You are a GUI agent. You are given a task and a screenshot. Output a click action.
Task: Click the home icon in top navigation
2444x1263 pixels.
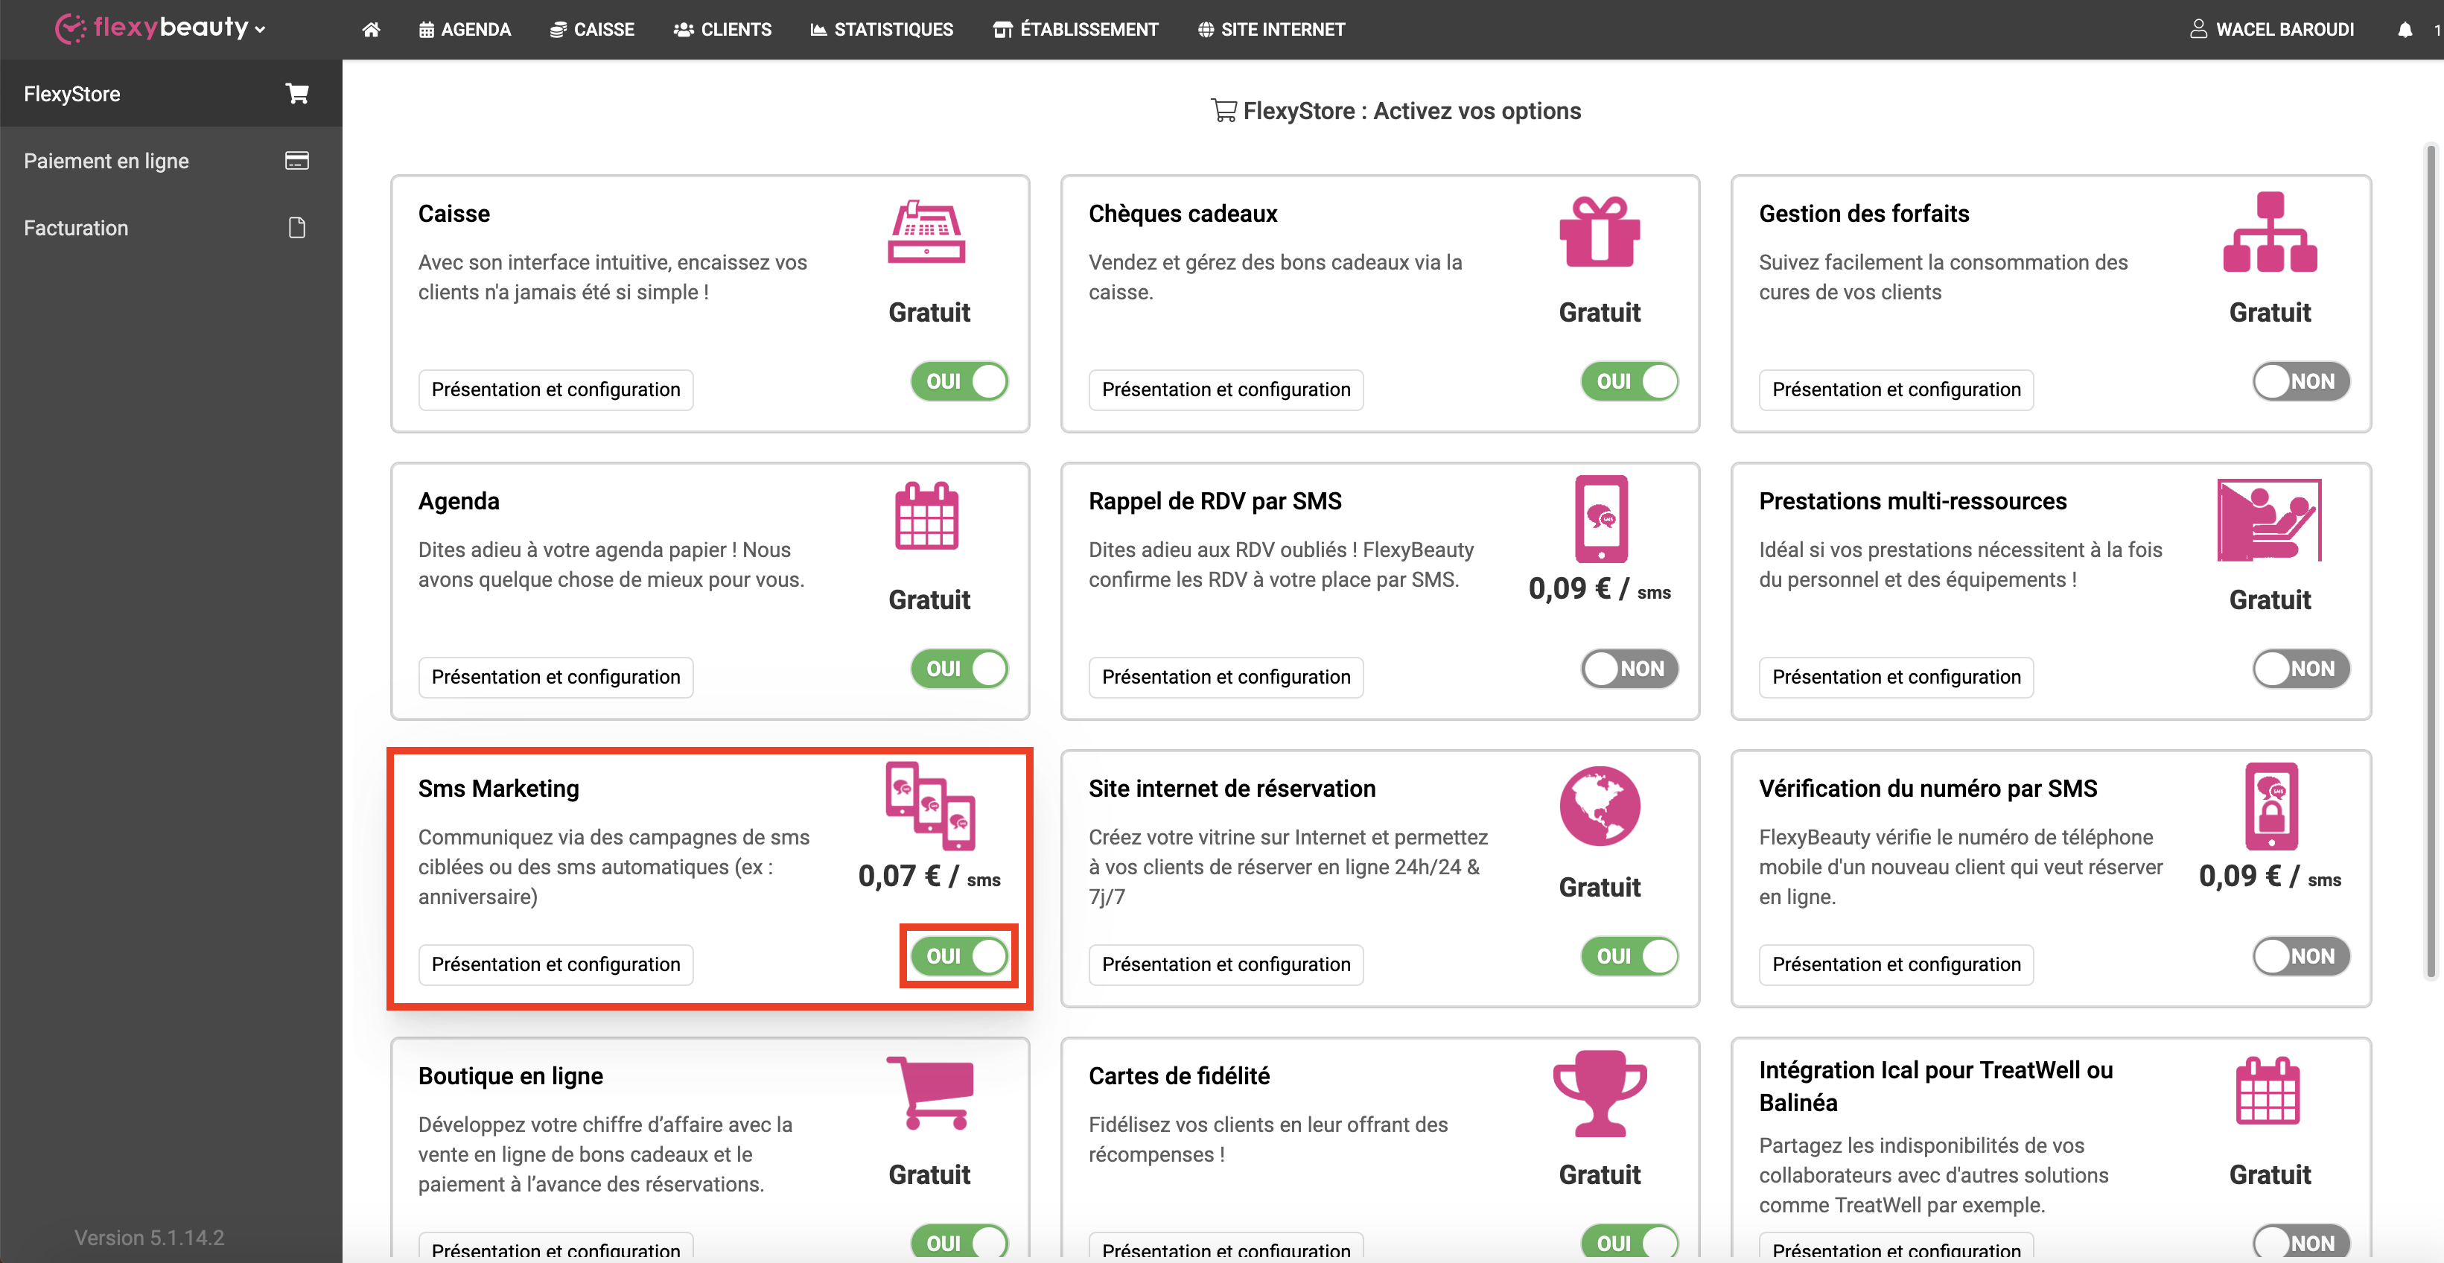point(371,30)
